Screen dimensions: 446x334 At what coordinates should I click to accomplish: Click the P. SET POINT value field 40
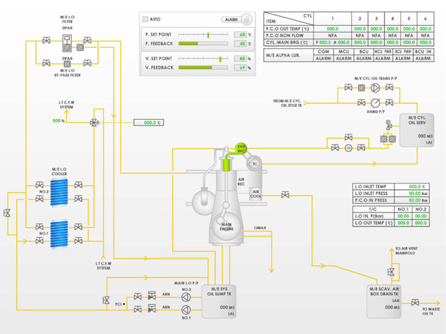(x=240, y=35)
